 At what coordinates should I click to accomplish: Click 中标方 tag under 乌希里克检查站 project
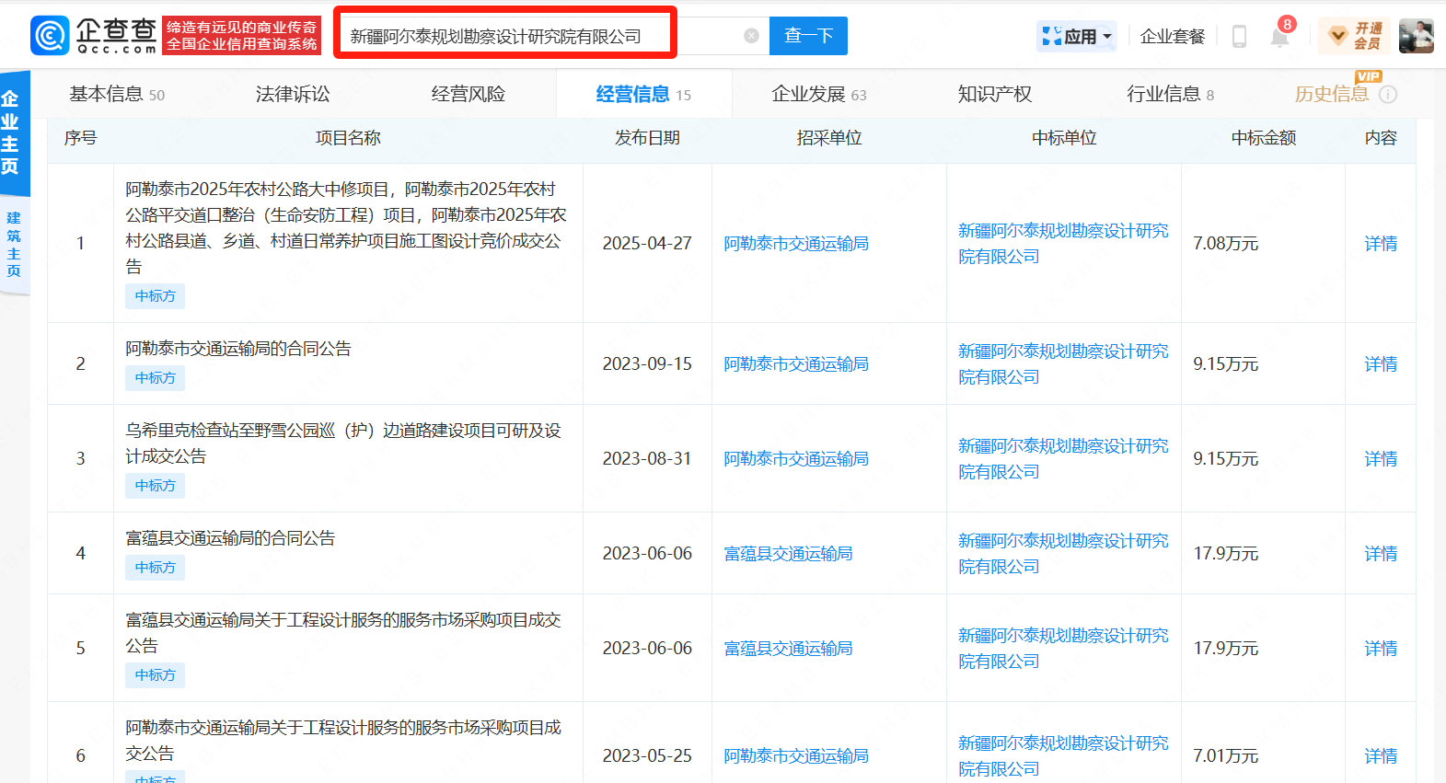[155, 485]
